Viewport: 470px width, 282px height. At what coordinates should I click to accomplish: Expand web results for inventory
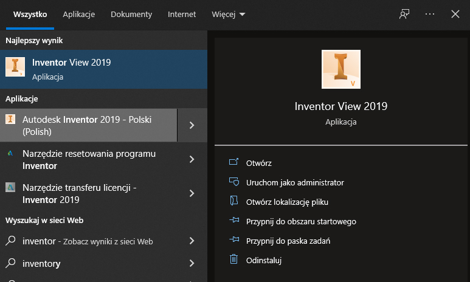click(192, 263)
